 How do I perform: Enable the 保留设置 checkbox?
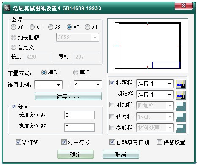pyautogui.click(x=159, y=142)
